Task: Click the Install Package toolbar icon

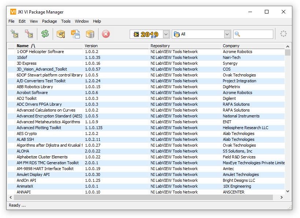Action: point(15,34)
